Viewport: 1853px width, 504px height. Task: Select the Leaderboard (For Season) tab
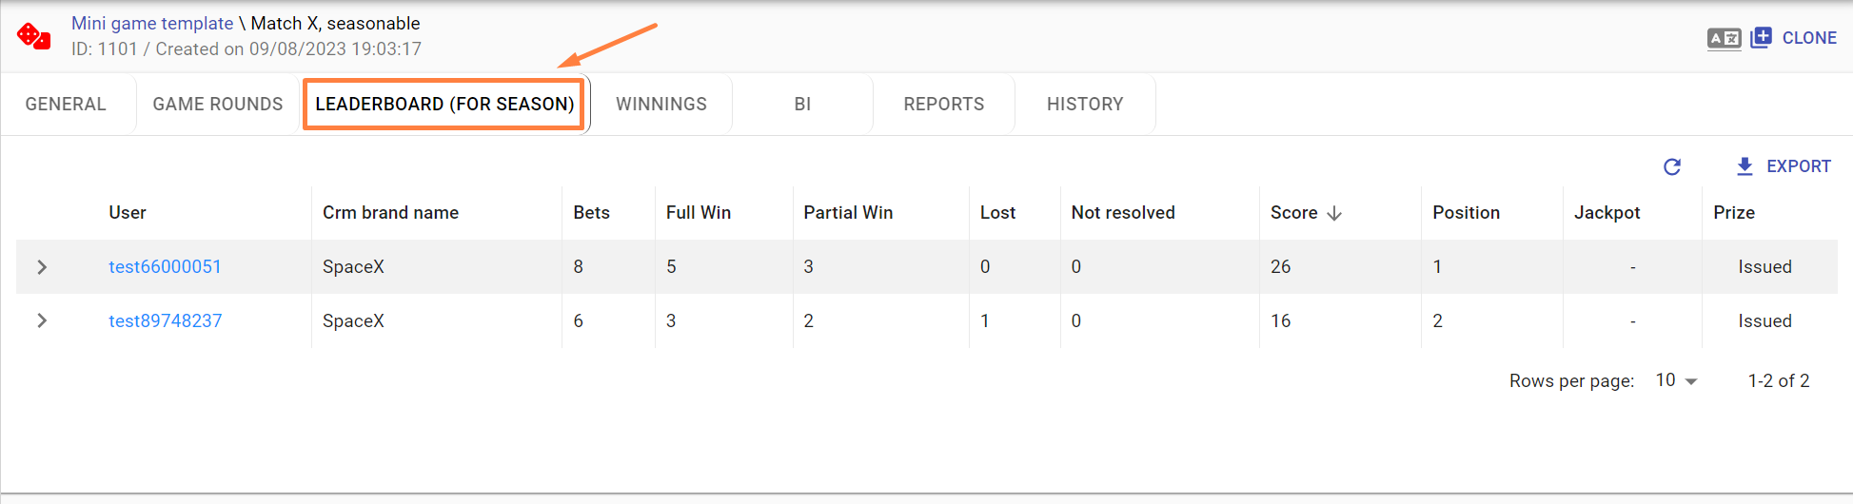click(x=444, y=105)
